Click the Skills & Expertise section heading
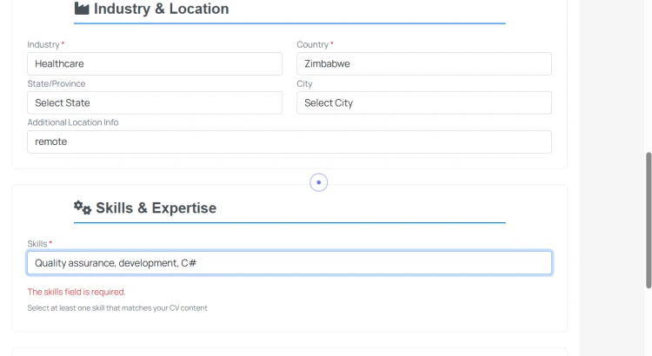 [x=156, y=208]
